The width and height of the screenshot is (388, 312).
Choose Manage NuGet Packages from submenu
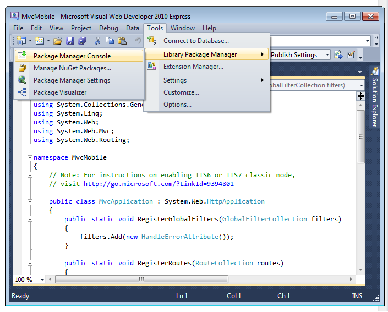coord(72,68)
